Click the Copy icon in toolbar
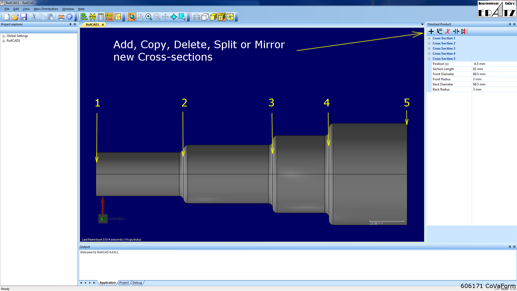Viewport: 517px width, 291px height. [42, 17]
